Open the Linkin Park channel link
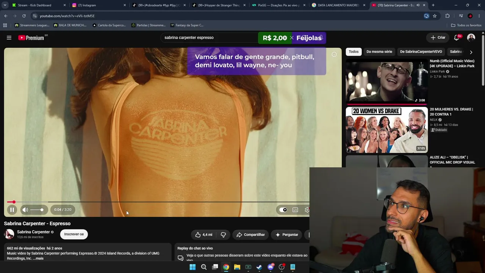The height and width of the screenshot is (273, 485). coord(437,72)
